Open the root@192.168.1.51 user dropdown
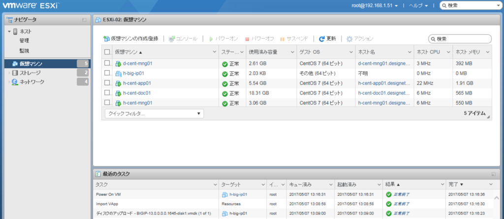The width and height of the screenshot is (504, 219). (375, 5)
